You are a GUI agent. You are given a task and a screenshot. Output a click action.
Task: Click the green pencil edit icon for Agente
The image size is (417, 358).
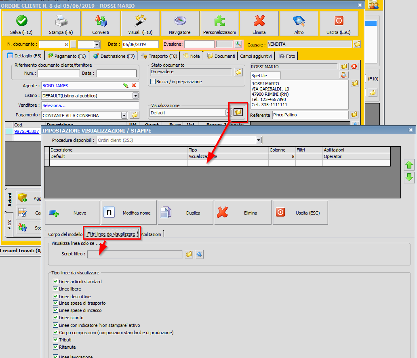126,85
